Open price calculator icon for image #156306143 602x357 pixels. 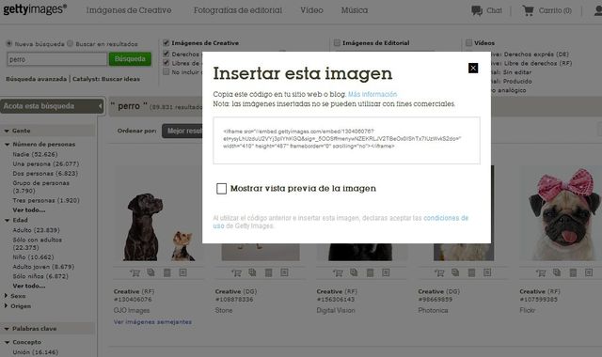coord(370,272)
